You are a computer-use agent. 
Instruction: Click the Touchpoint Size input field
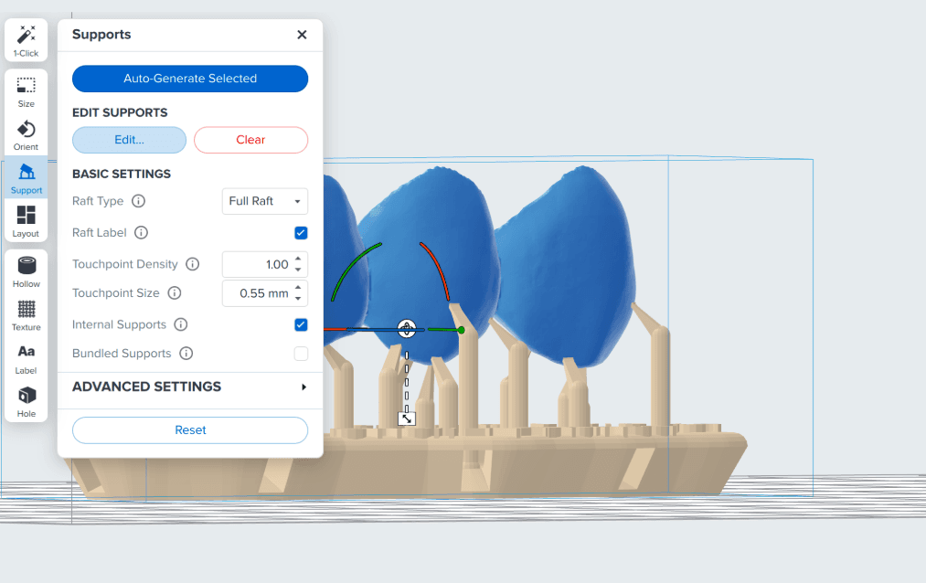[257, 293]
